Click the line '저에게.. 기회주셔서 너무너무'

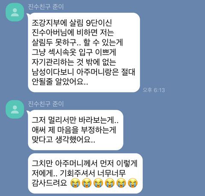point(79,173)
